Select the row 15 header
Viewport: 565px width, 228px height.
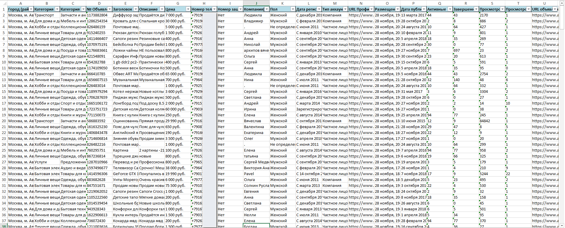[4, 91]
